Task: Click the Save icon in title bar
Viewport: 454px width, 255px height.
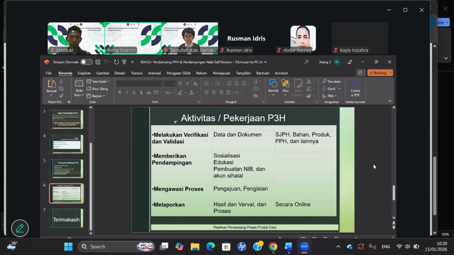Action: [98, 62]
